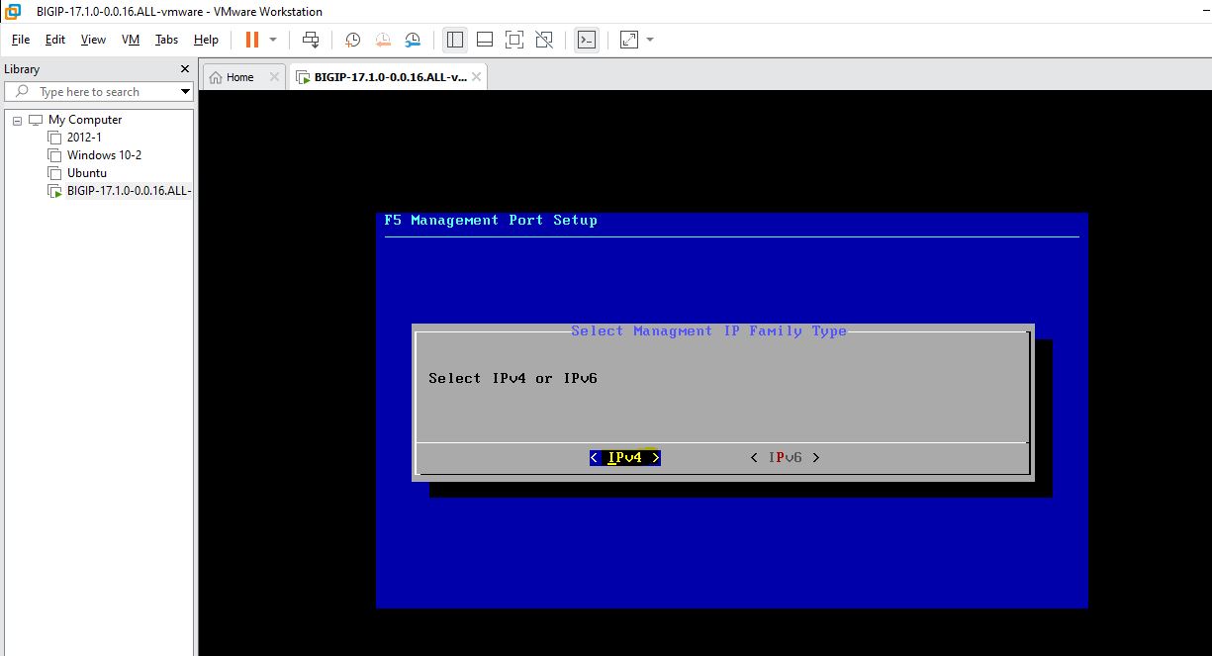Open the VM menu

[x=131, y=40]
